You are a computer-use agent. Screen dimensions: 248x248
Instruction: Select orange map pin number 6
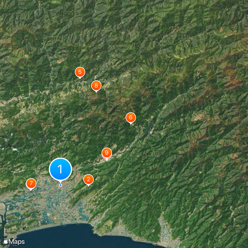point(131,117)
